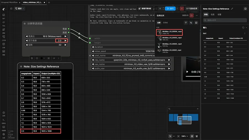Open vae_name minimax_h3_video_vae selector

point(131,64)
